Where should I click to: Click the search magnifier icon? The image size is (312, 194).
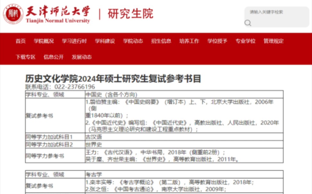(x=248, y=23)
